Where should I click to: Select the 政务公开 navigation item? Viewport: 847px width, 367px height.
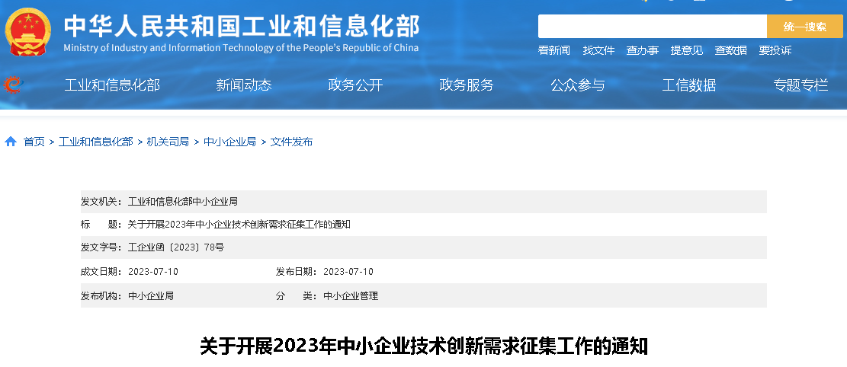[x=355, y=85]
